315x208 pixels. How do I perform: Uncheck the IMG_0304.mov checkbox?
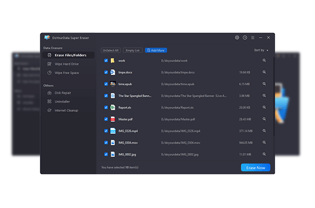(x=106, y=143)
